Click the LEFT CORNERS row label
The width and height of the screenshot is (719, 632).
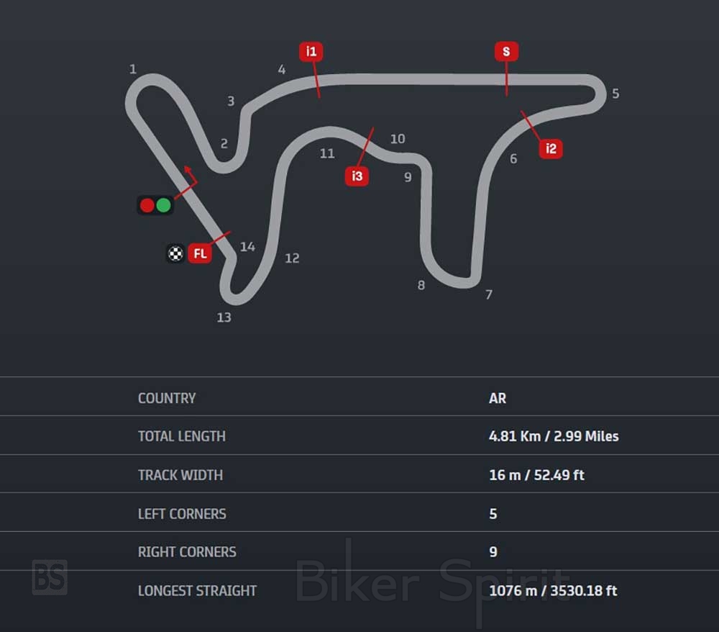pos(182,514)
